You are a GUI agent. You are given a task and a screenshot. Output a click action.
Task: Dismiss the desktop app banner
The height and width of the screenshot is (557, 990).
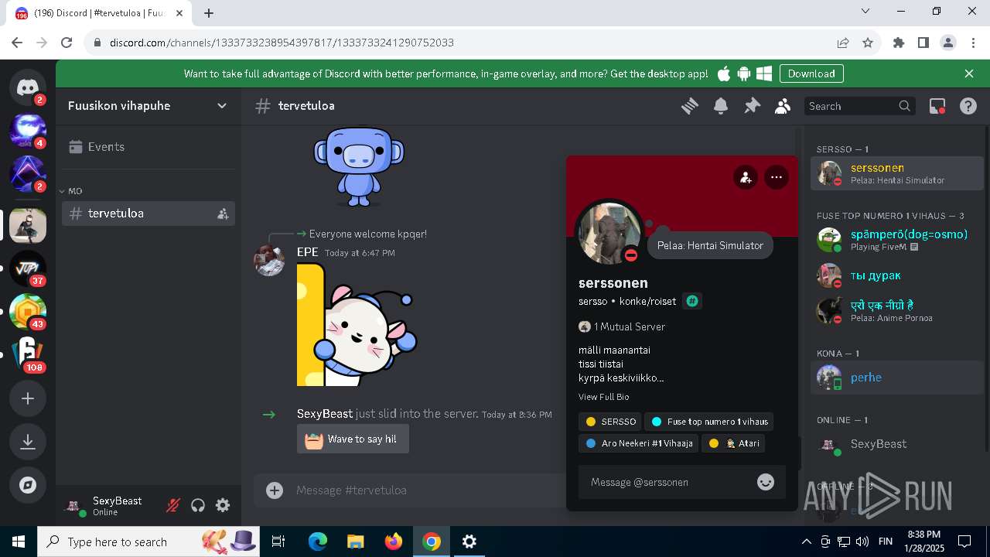pos(969,73)
